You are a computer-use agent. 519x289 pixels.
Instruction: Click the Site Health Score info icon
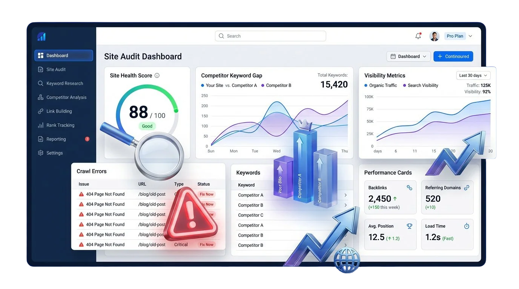[157, 75]
